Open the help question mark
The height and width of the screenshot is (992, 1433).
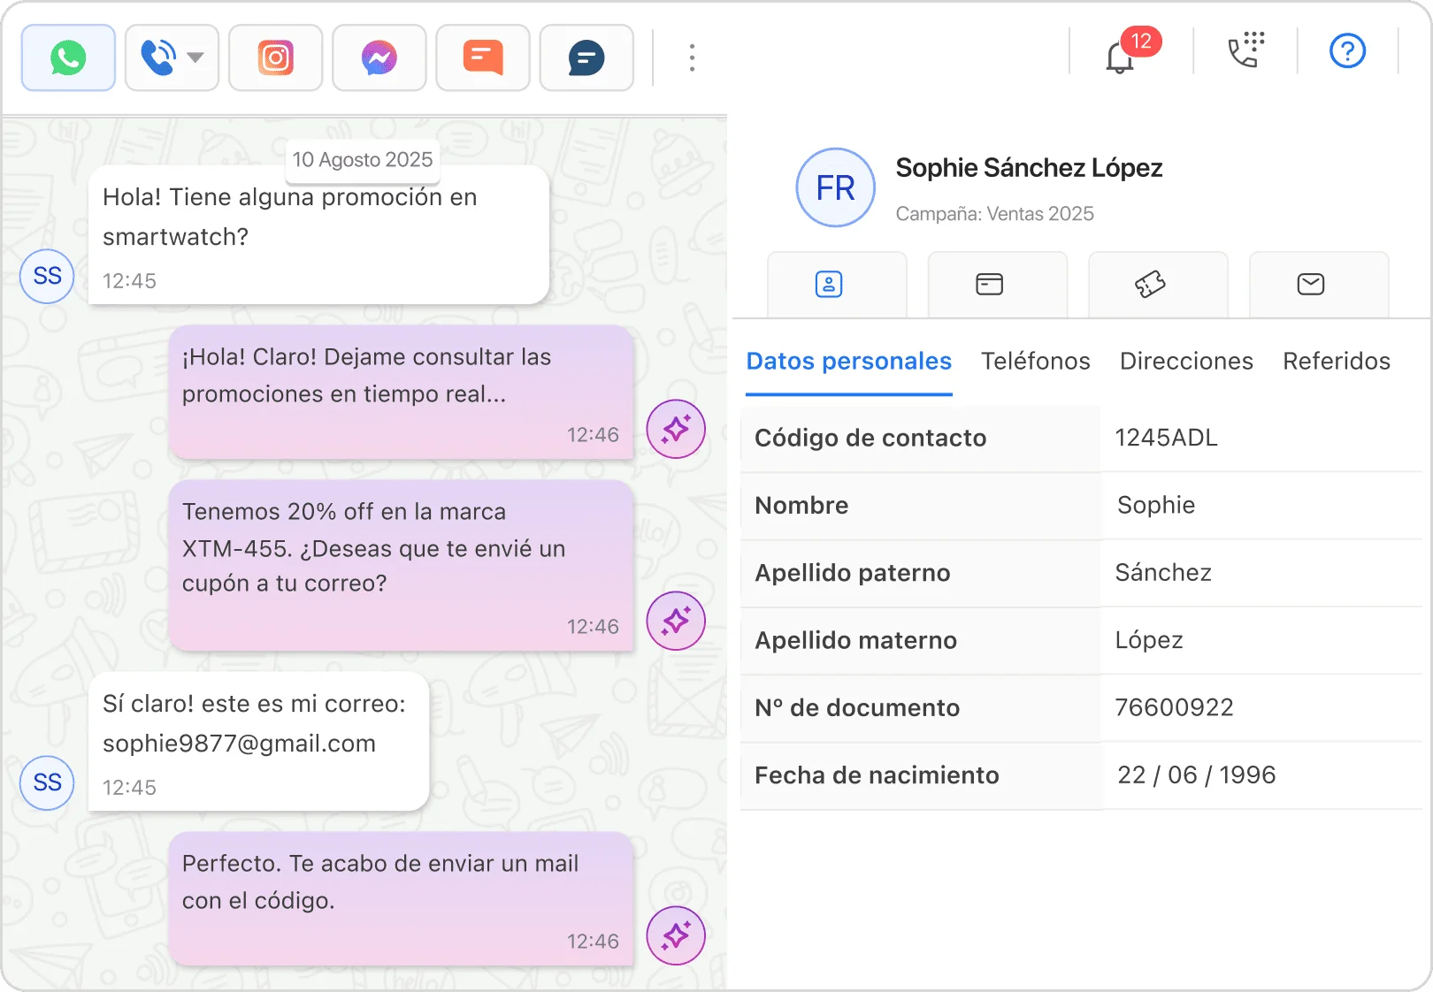1347,50
